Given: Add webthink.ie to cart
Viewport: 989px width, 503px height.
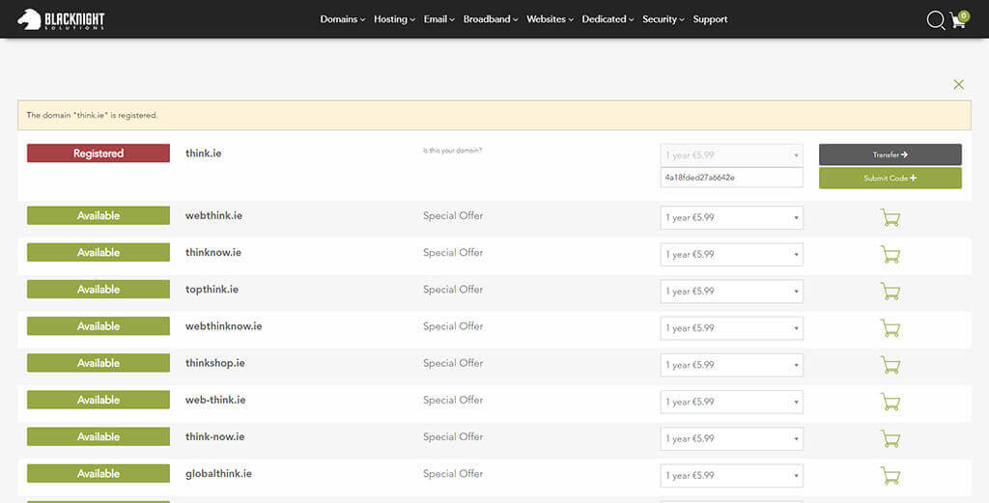Looking at the screenshot, I should [x=890, y=217].
